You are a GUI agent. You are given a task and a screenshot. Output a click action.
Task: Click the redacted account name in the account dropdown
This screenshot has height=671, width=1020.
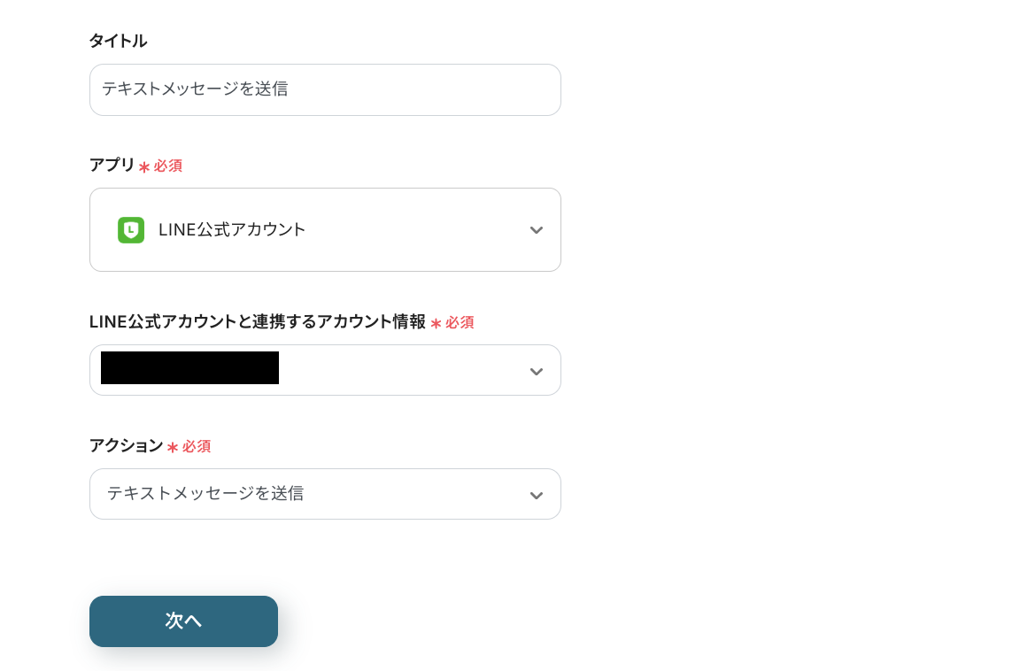pos(189,368)
